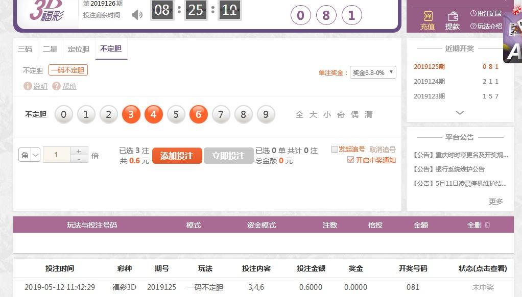
Task: Click draw number cell 081
Action: [x=413, y=287]
